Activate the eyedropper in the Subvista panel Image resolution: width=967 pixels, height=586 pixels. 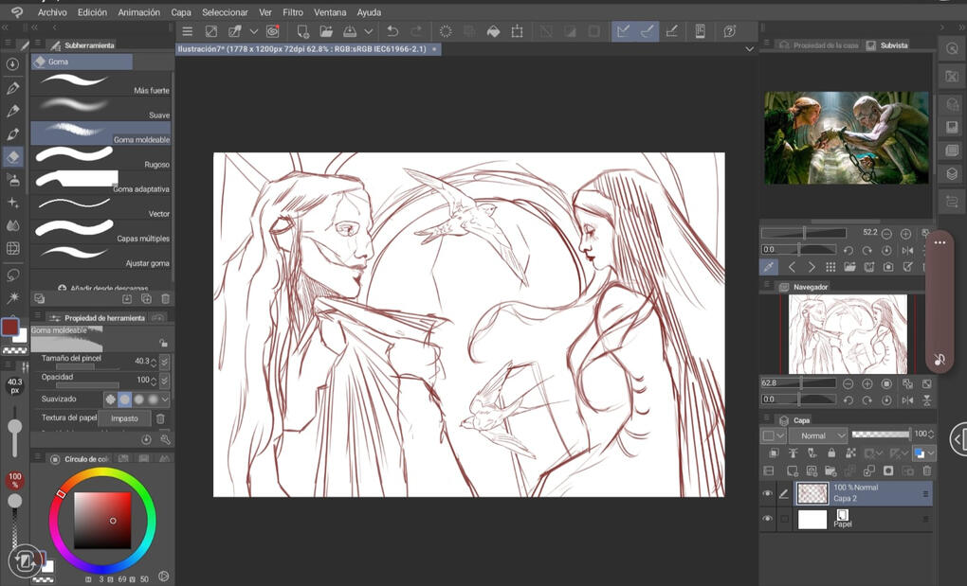769,267
